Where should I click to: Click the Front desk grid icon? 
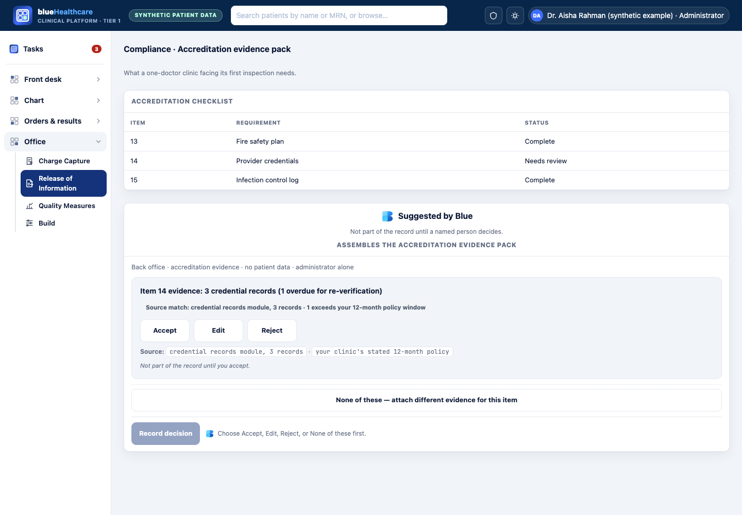14,79
